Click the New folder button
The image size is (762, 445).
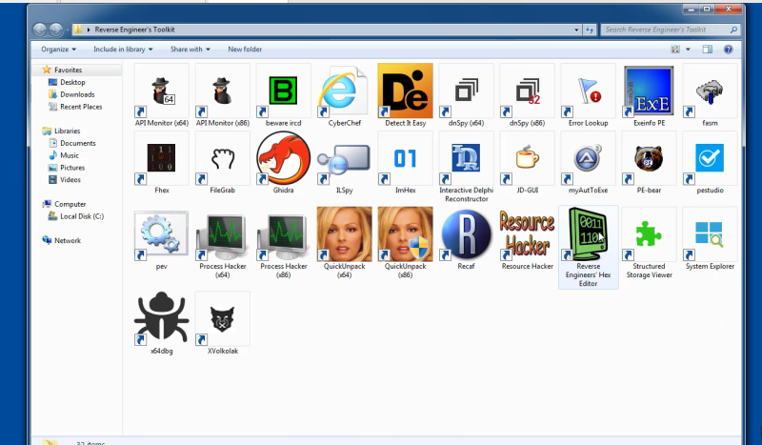[245, 49]
